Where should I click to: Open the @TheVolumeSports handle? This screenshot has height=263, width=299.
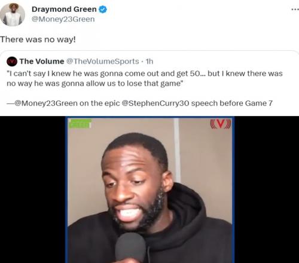pyautogui.click(x=102, y=62)
